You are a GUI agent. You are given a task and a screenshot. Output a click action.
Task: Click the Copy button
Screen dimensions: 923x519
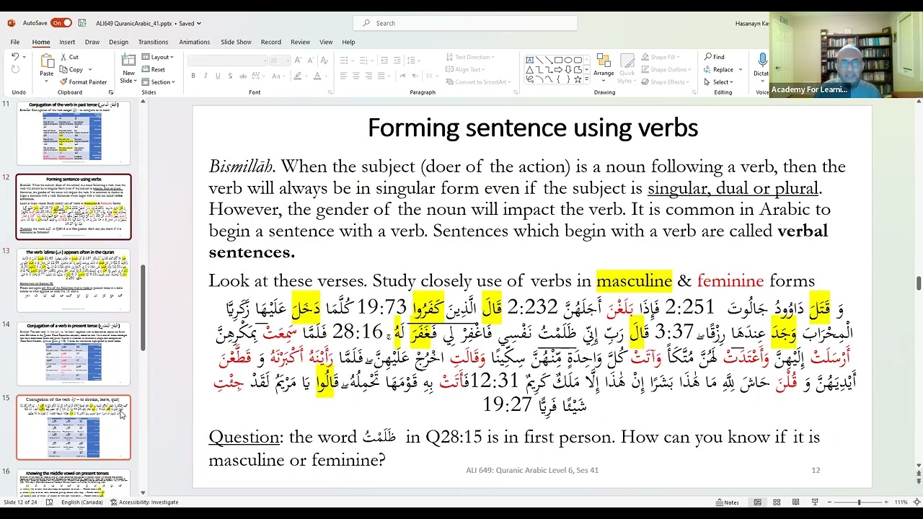(x=71, y=69)
